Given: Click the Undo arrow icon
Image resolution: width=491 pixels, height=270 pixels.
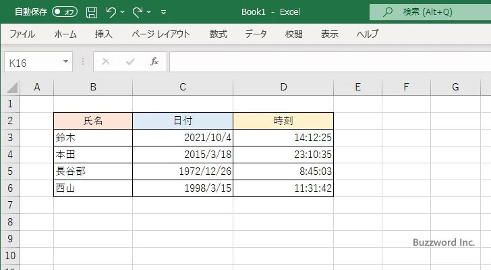Looking at the screenshot, I should (111, 12).
